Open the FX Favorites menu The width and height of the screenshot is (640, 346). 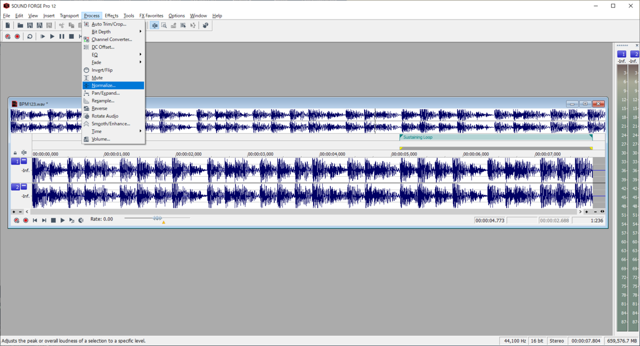tap(151, 16)
